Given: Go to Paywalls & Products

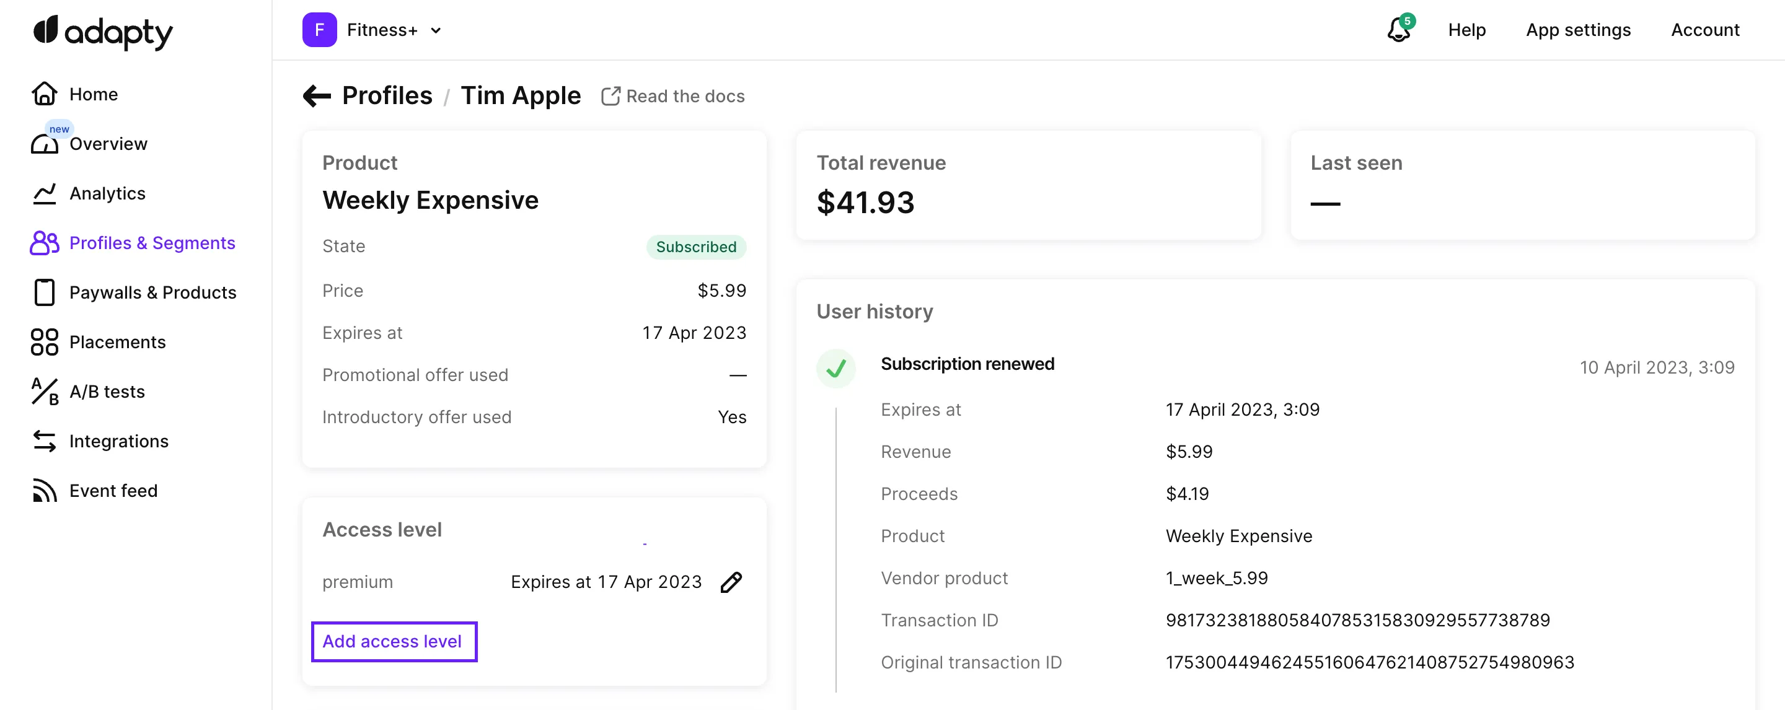Looking at the screenshot, I should coord(152,293).
